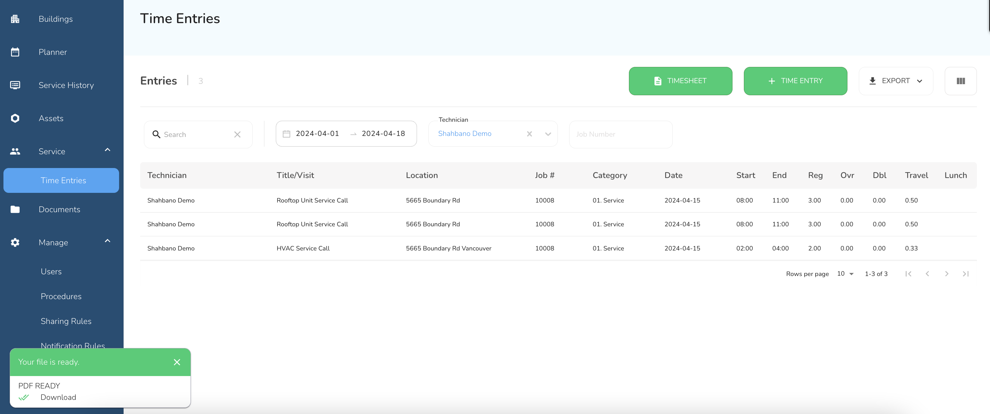Open the rows per page dropdown
The image size is (990, 414).
pos(845,274)
